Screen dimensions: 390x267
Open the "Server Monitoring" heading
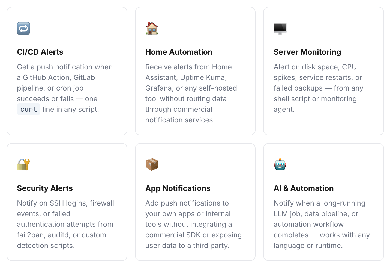point(307,52)
